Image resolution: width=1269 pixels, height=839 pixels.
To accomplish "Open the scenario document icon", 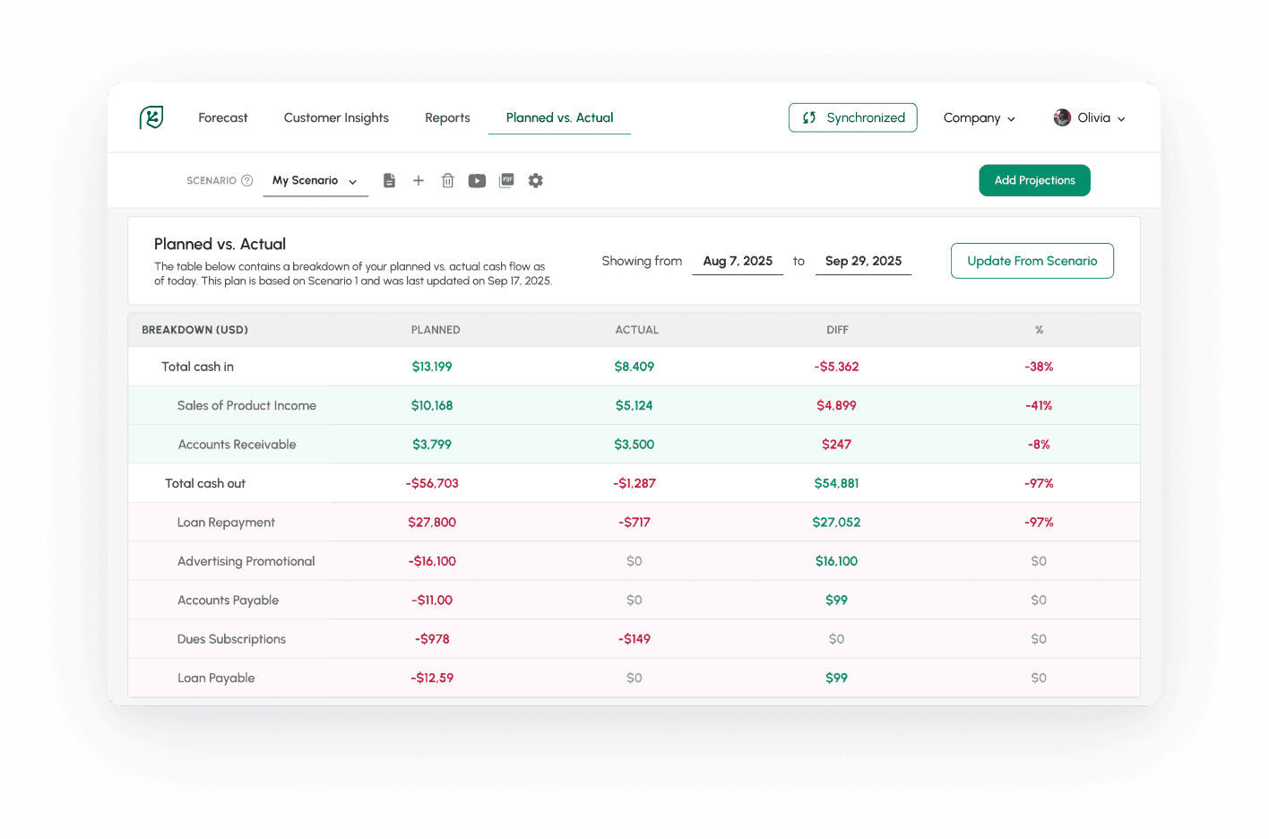I will pyautogui.click(x=389, y=180).
